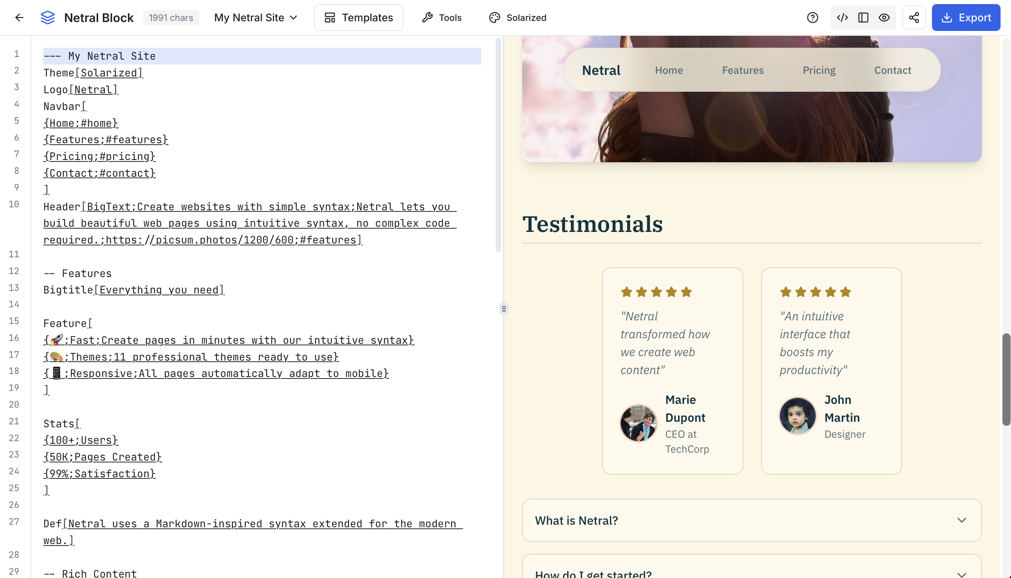Click John Martin's avatar photo

797,416
